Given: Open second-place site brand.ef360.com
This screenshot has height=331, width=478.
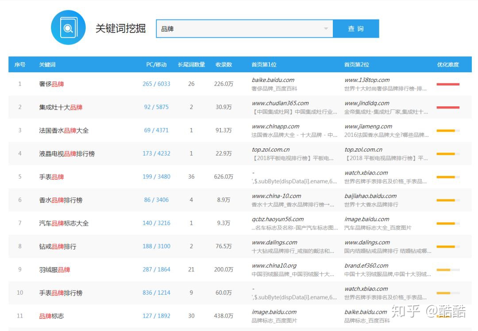Looking at the screenshot, I should 366,265.
